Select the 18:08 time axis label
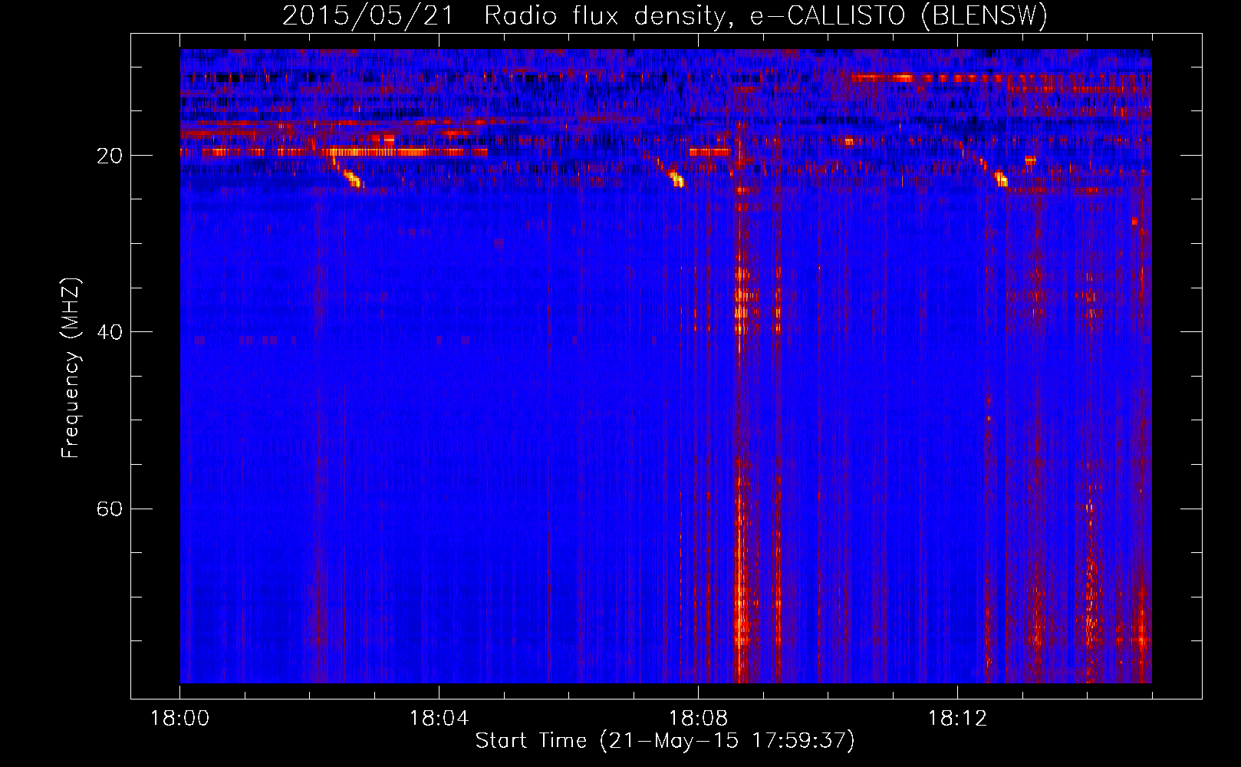The width and height of the screenshot is (1241, 767). 698,719
